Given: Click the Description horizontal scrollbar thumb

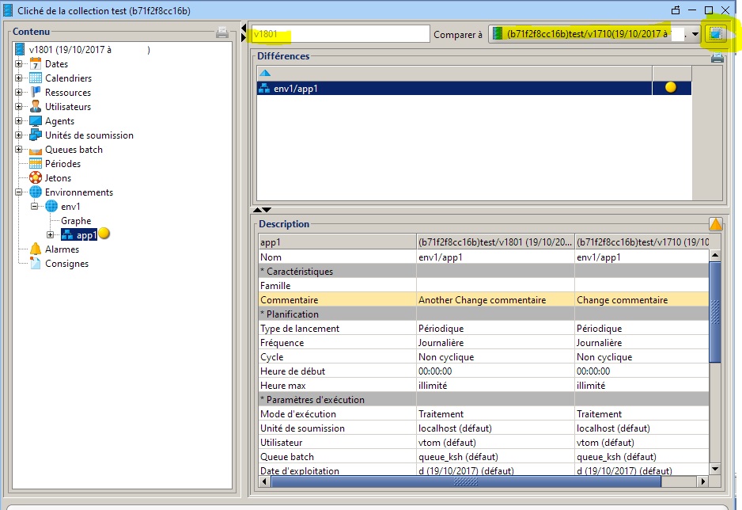Looking at the screenshot, I should pos(466,481).
